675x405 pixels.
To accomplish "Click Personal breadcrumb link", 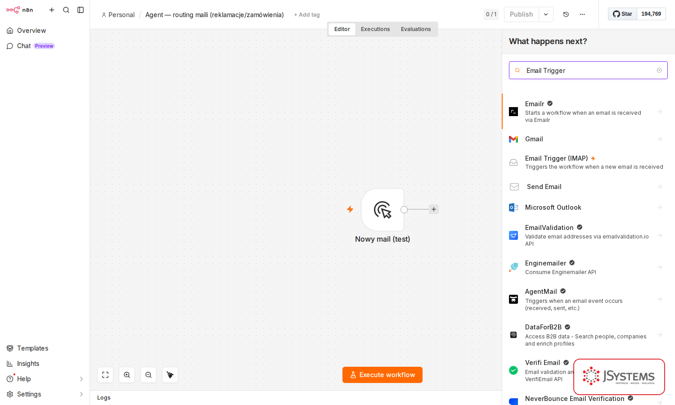I will (118, 15).
